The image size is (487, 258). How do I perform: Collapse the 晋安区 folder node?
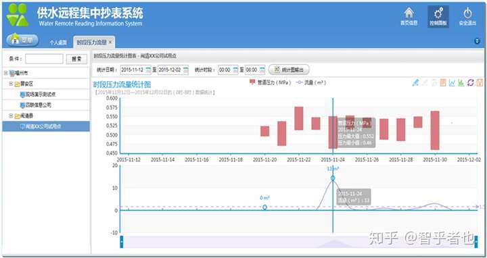click(x=11, y=84)
